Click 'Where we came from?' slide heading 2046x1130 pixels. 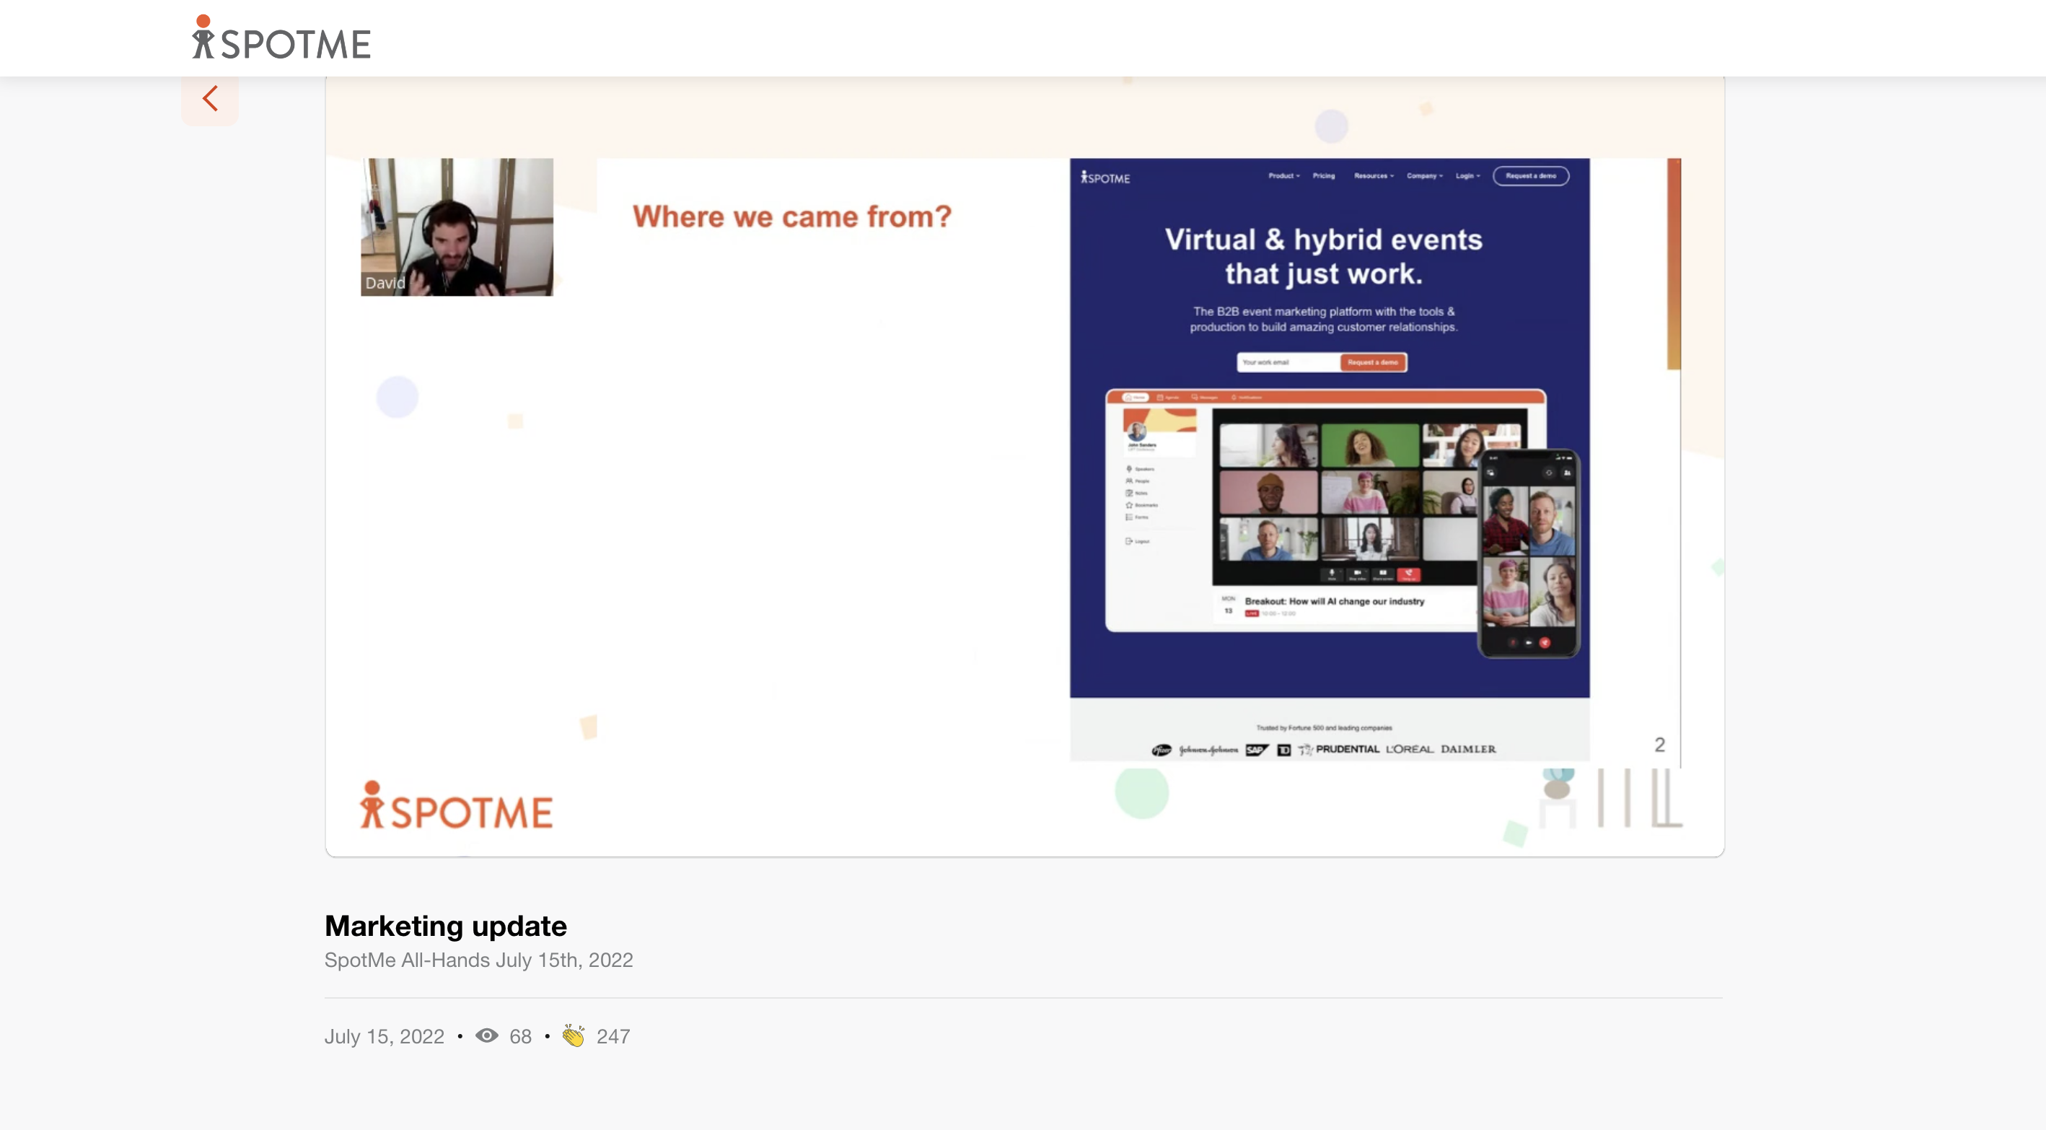(792, 216)
